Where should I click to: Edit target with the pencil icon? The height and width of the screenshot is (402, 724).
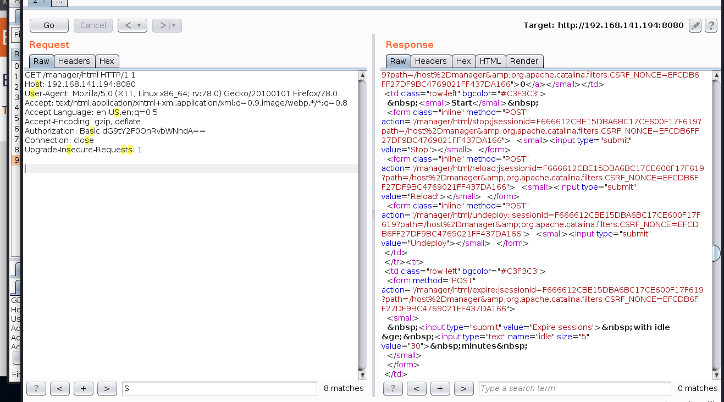click(x=695, y=25)
